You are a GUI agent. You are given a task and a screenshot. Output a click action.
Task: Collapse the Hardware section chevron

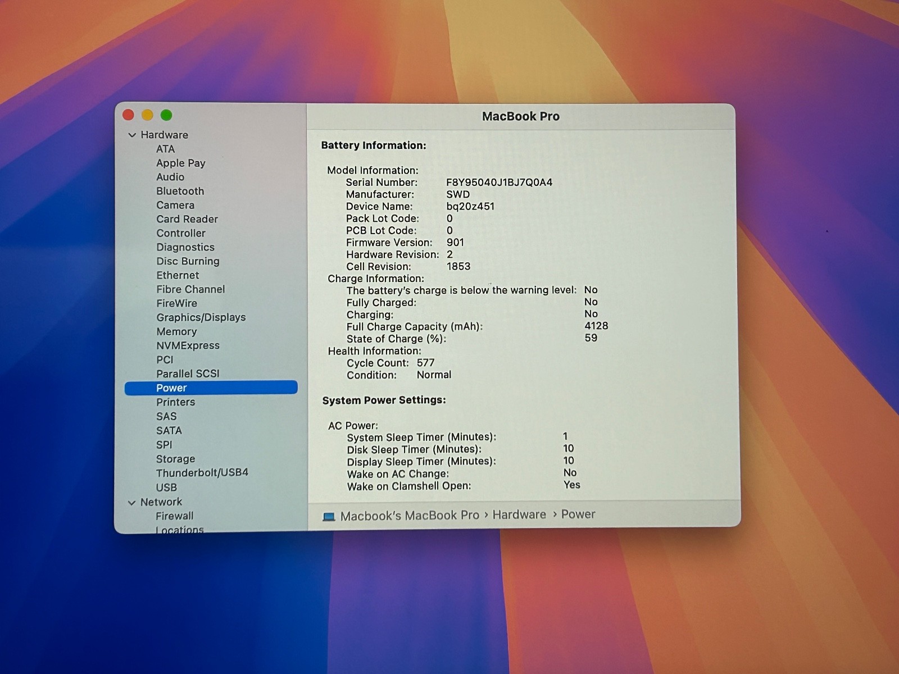click(132, 135)
